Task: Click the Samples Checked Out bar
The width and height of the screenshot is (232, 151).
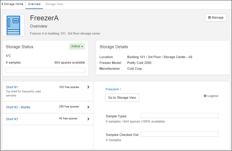Action: coord(179,134)
